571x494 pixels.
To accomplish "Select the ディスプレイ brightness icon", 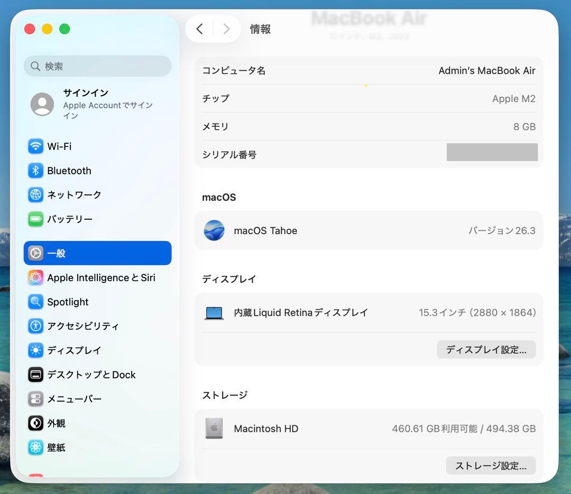I will [x=35, y=350].
